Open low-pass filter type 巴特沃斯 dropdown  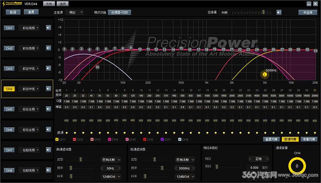pos(185,160)
